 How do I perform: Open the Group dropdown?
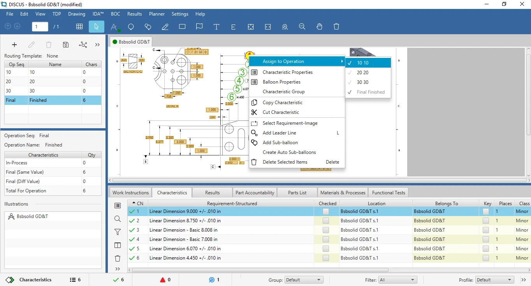pos(304,280)
